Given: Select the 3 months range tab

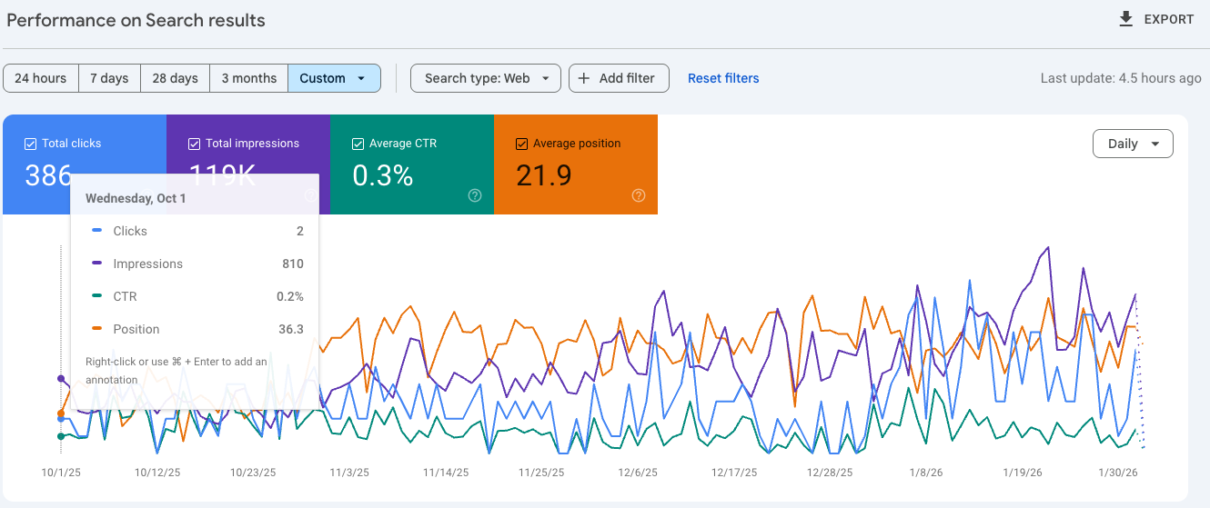Looking at the screenshot, I should pos(249,78).
